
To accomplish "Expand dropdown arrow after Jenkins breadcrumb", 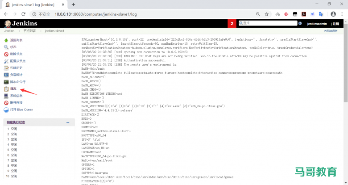I will (19, 31).
